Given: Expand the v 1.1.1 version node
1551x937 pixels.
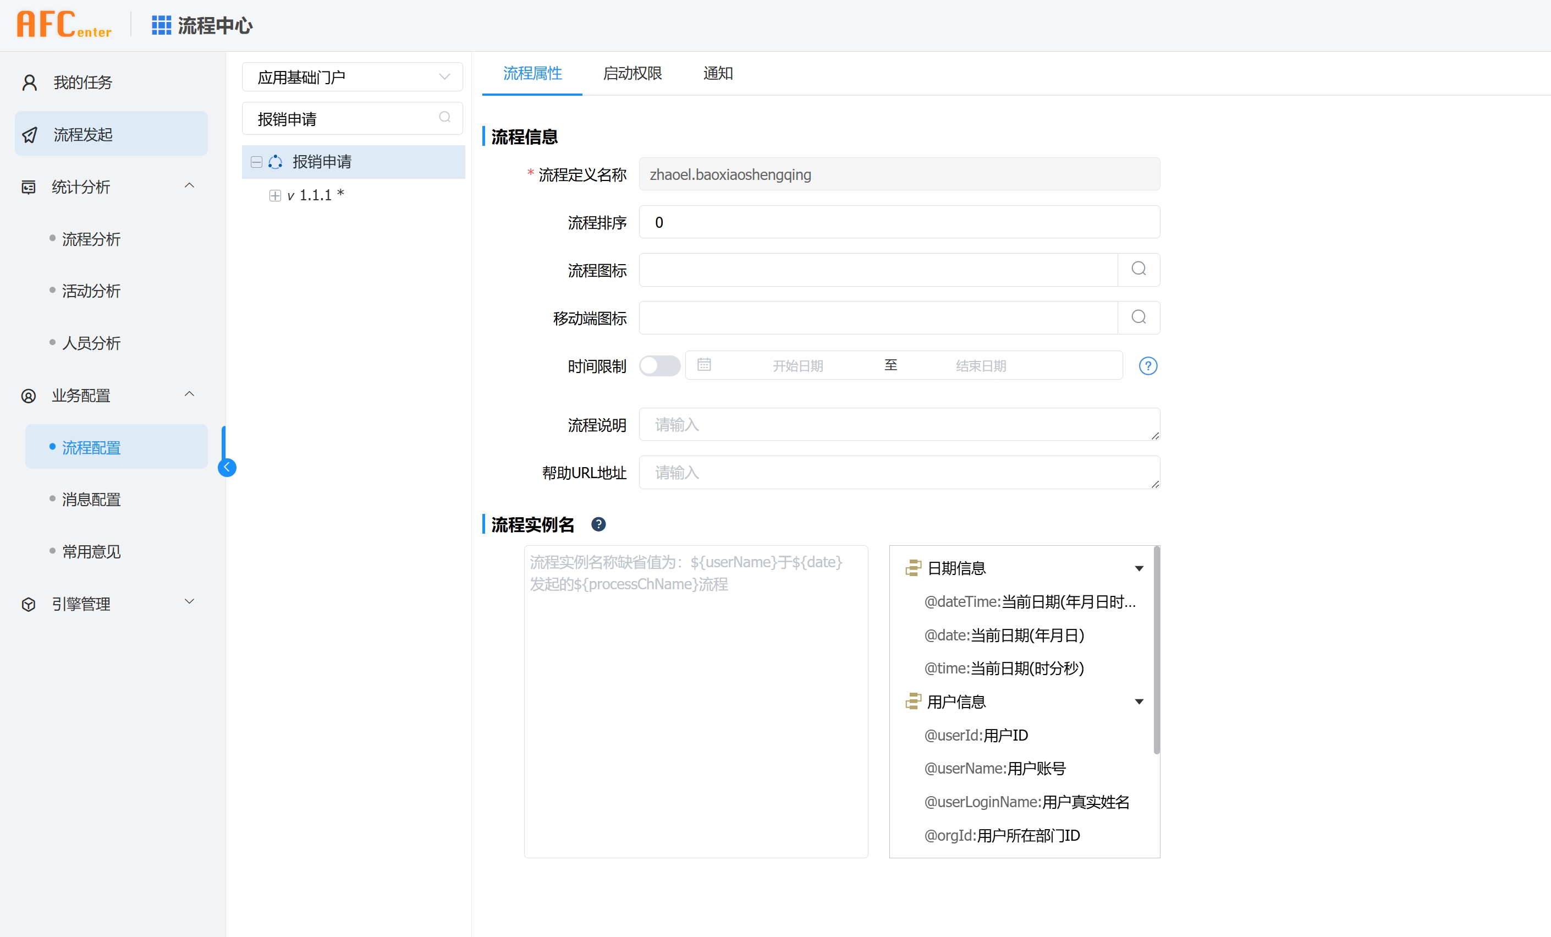Looking at the screenshot, I should pos(275,196).
